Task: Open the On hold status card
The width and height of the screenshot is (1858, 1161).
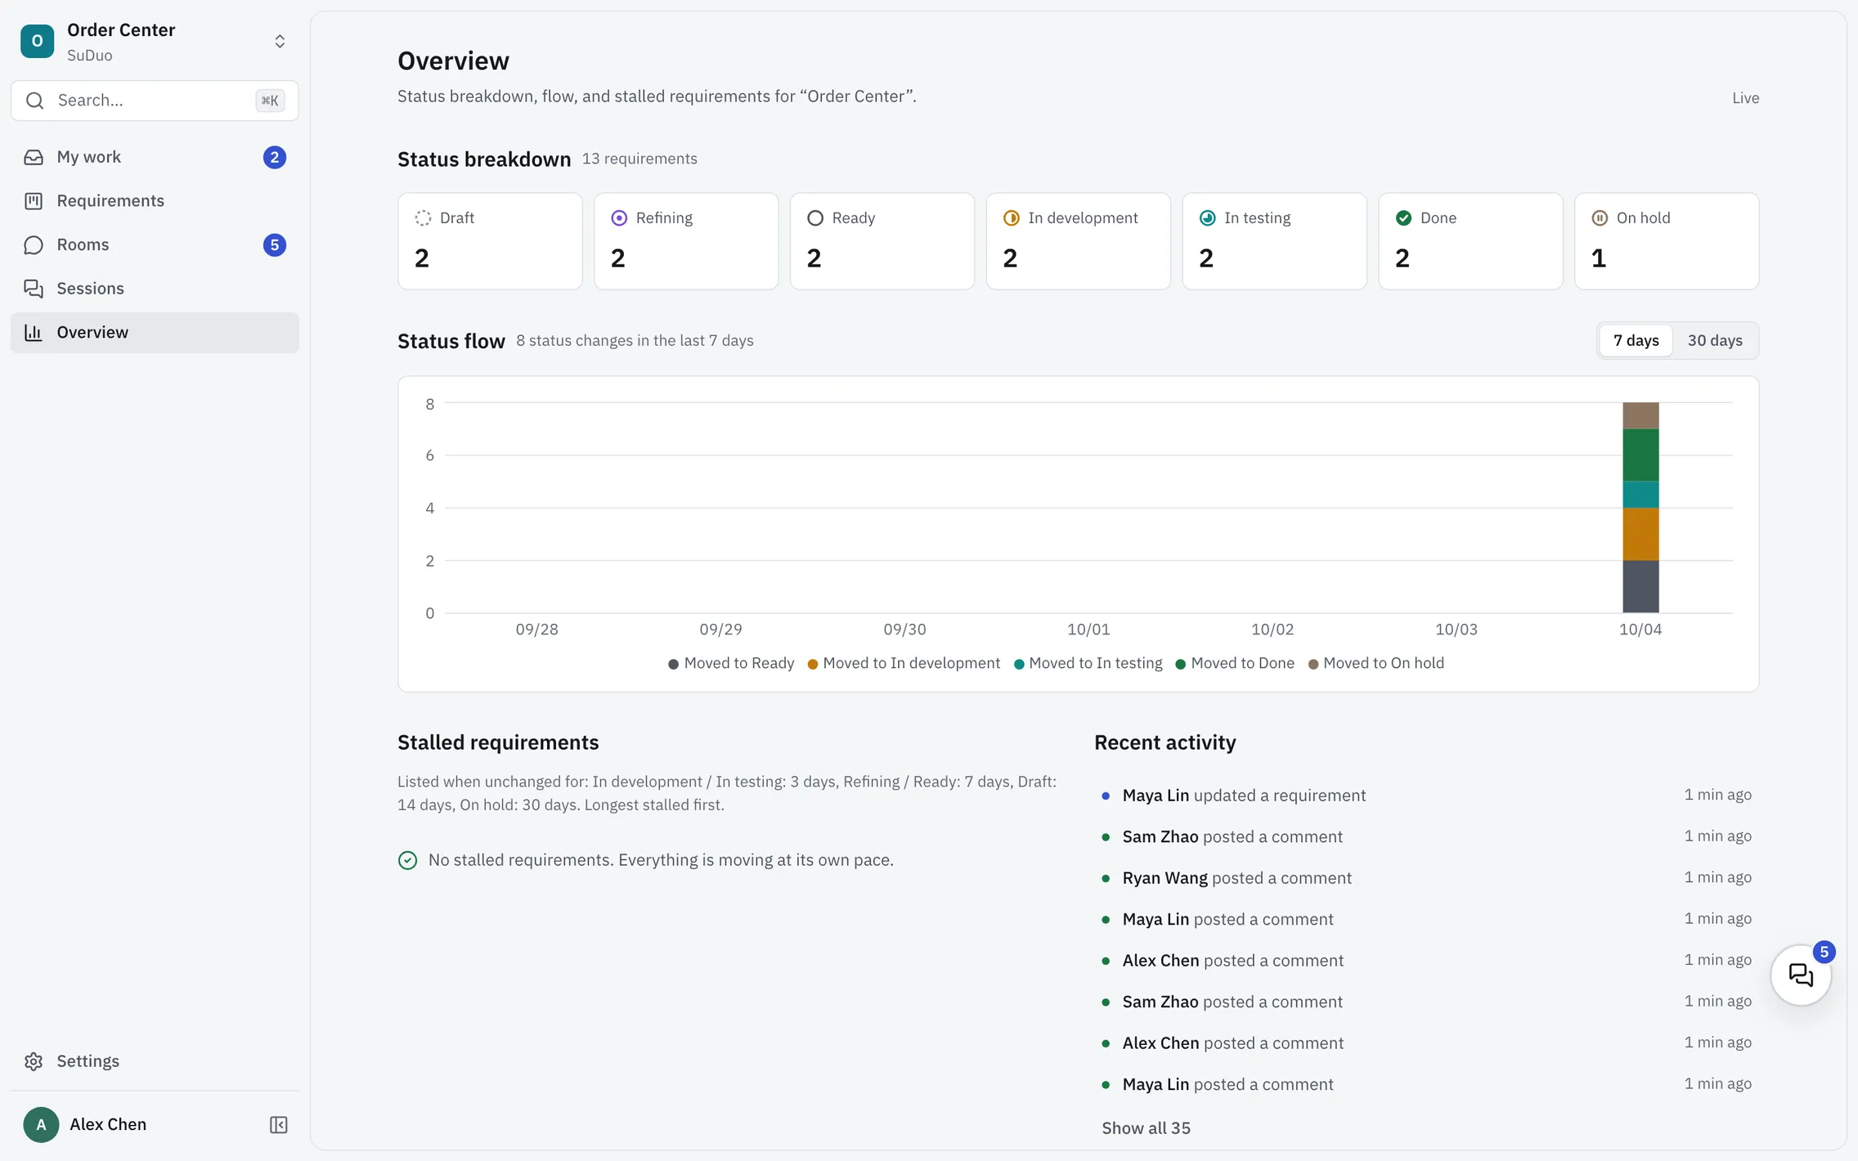Action: click(1667, 241)
